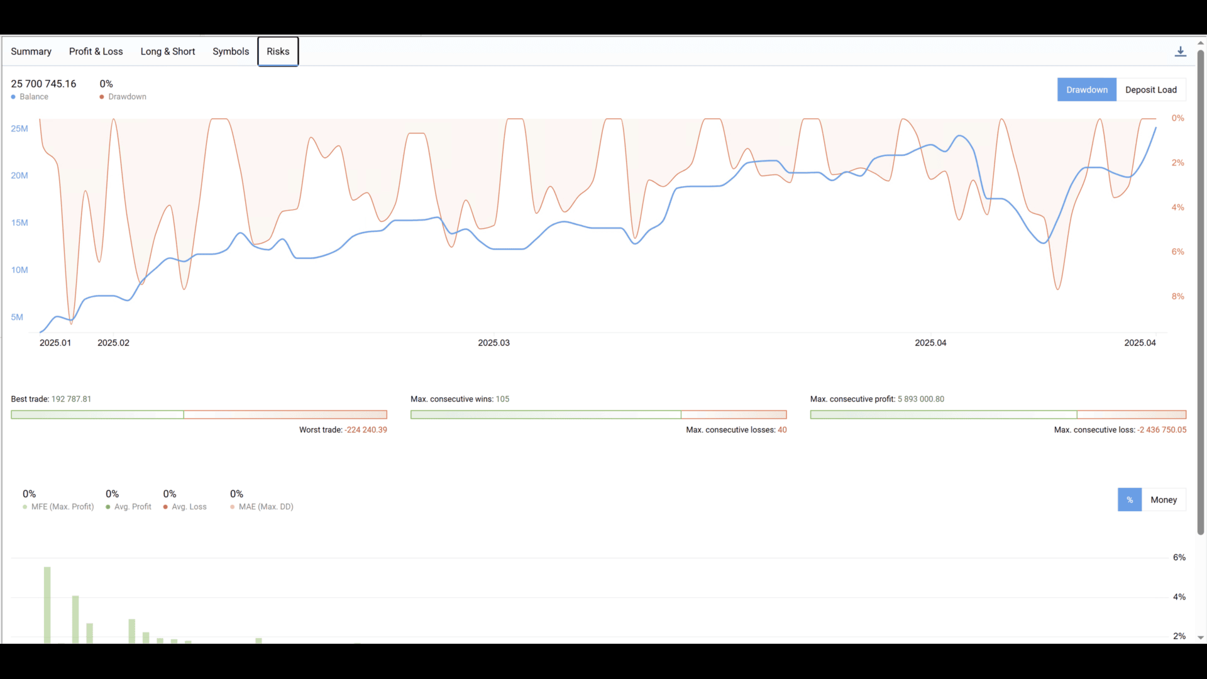Click scrollbar down arrow at bottom right
1207x679 pixels.
[x=1200, y=638]
